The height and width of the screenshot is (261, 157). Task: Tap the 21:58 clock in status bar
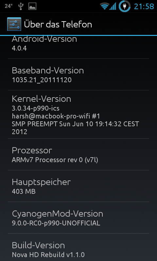144,6
